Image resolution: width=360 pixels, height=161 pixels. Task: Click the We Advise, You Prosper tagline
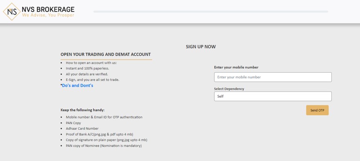coord(48,15)
